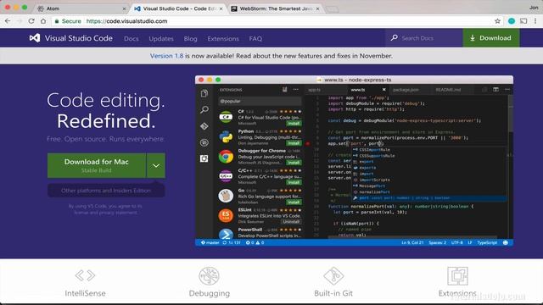Click the Download for Mac button
The width and height of the screenshot is (543, 305).
point(97,165)
